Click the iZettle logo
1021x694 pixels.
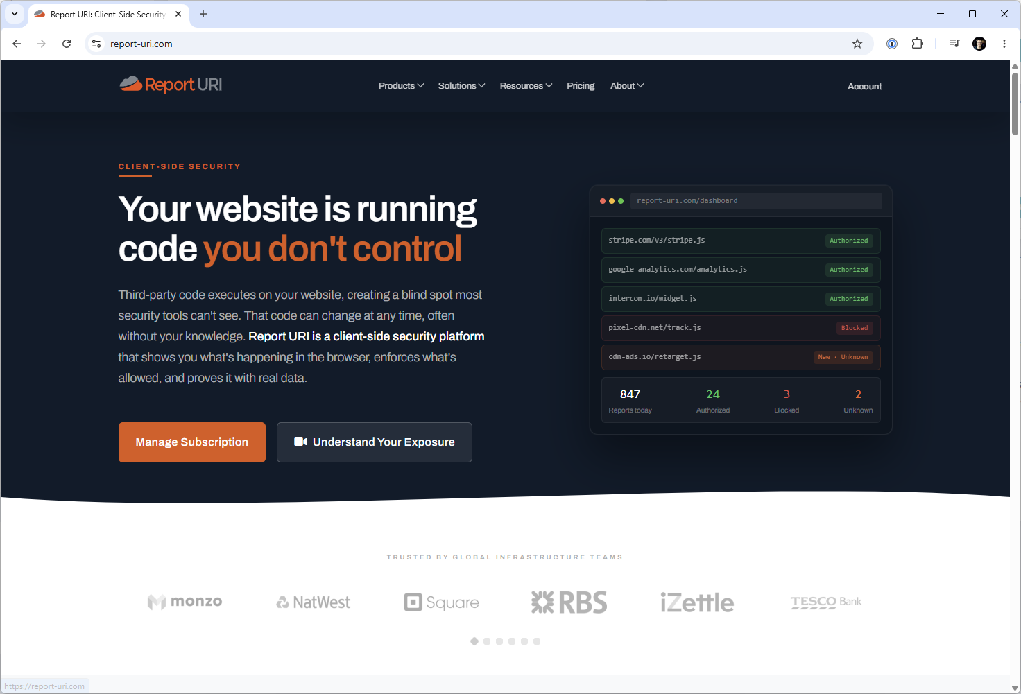(697, 602)
